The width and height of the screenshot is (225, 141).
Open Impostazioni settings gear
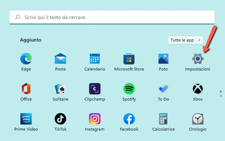pyautogui.click(x=198, y=59)
